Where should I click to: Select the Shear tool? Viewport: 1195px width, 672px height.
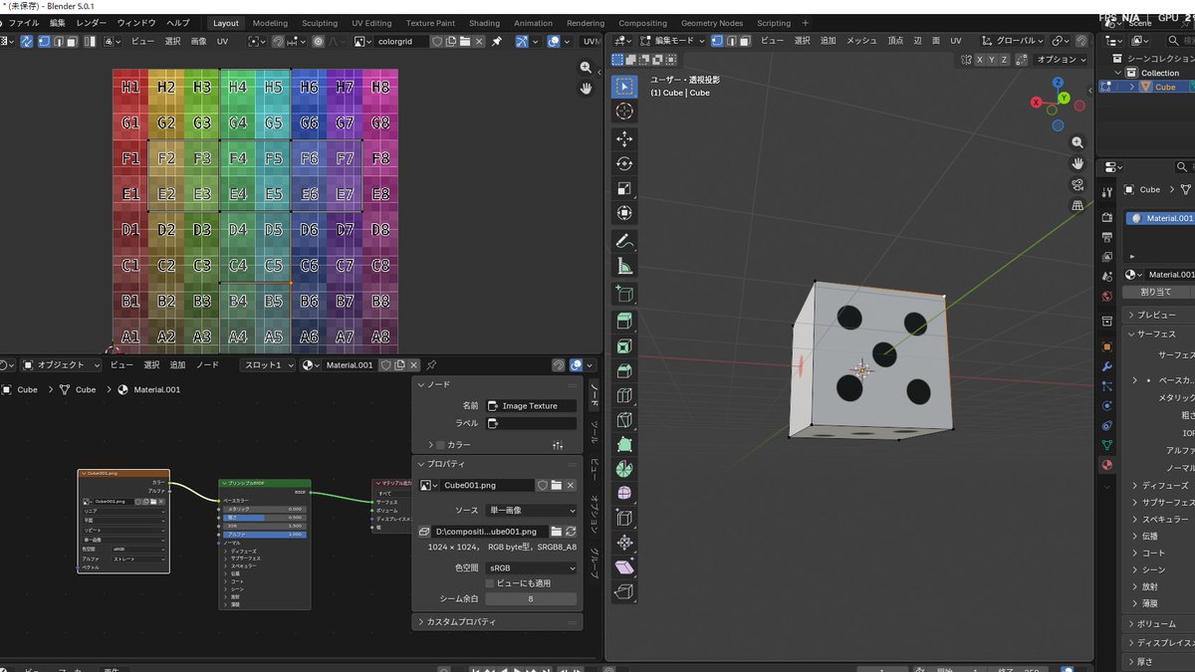[624, 567]
